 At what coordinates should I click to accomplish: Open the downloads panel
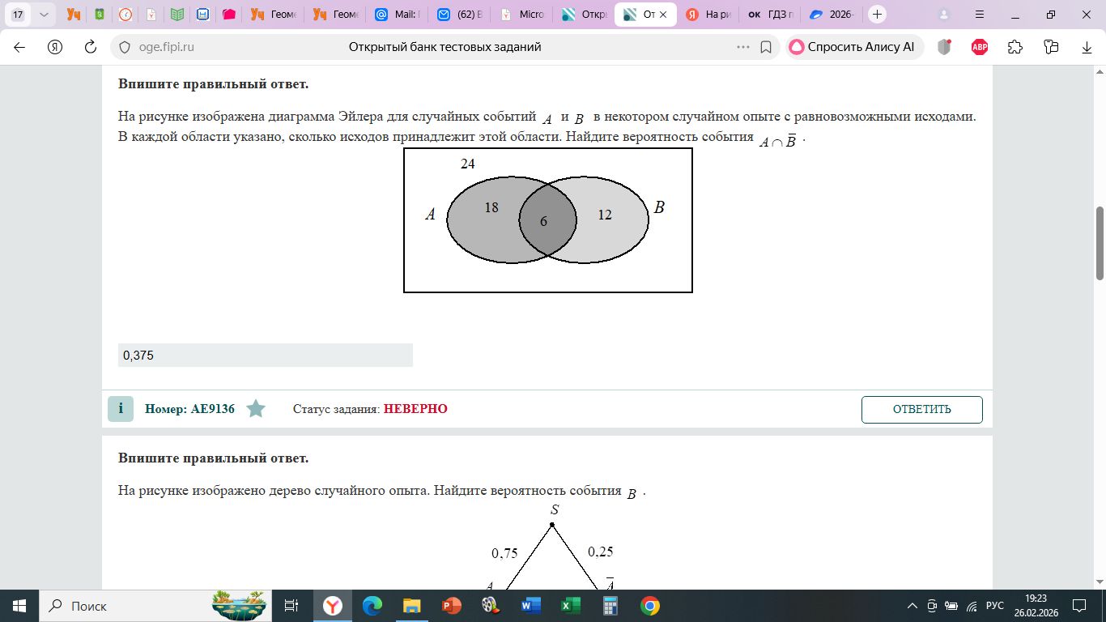pyautogui.click(x=1087, y=47)
